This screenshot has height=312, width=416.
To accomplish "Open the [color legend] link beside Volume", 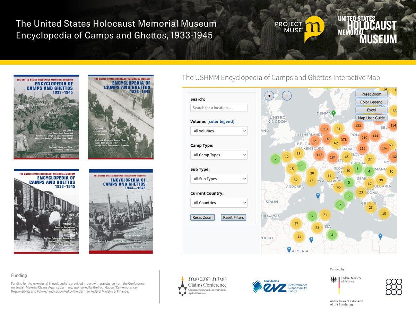I will [221, 121].
